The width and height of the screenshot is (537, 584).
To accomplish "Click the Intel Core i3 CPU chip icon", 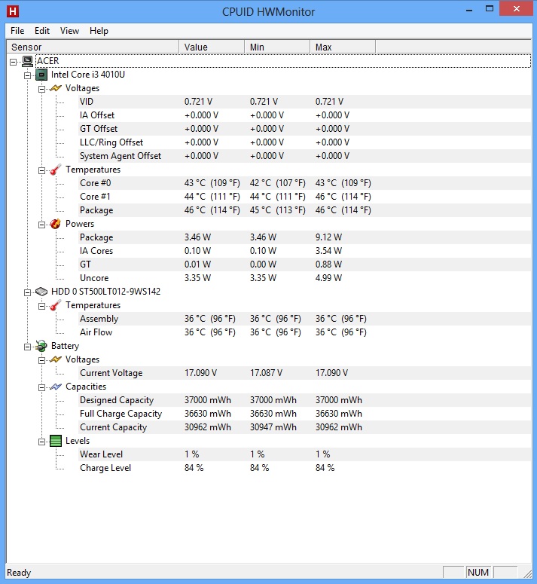I will (x=41, y=75).
